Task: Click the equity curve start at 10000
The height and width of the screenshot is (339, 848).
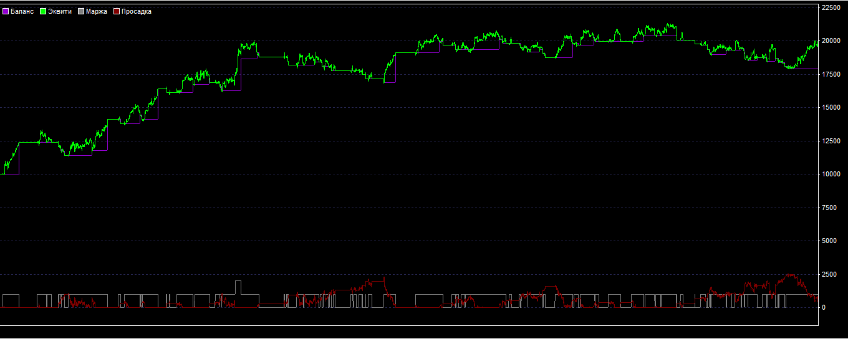Action: pos(3,174)
